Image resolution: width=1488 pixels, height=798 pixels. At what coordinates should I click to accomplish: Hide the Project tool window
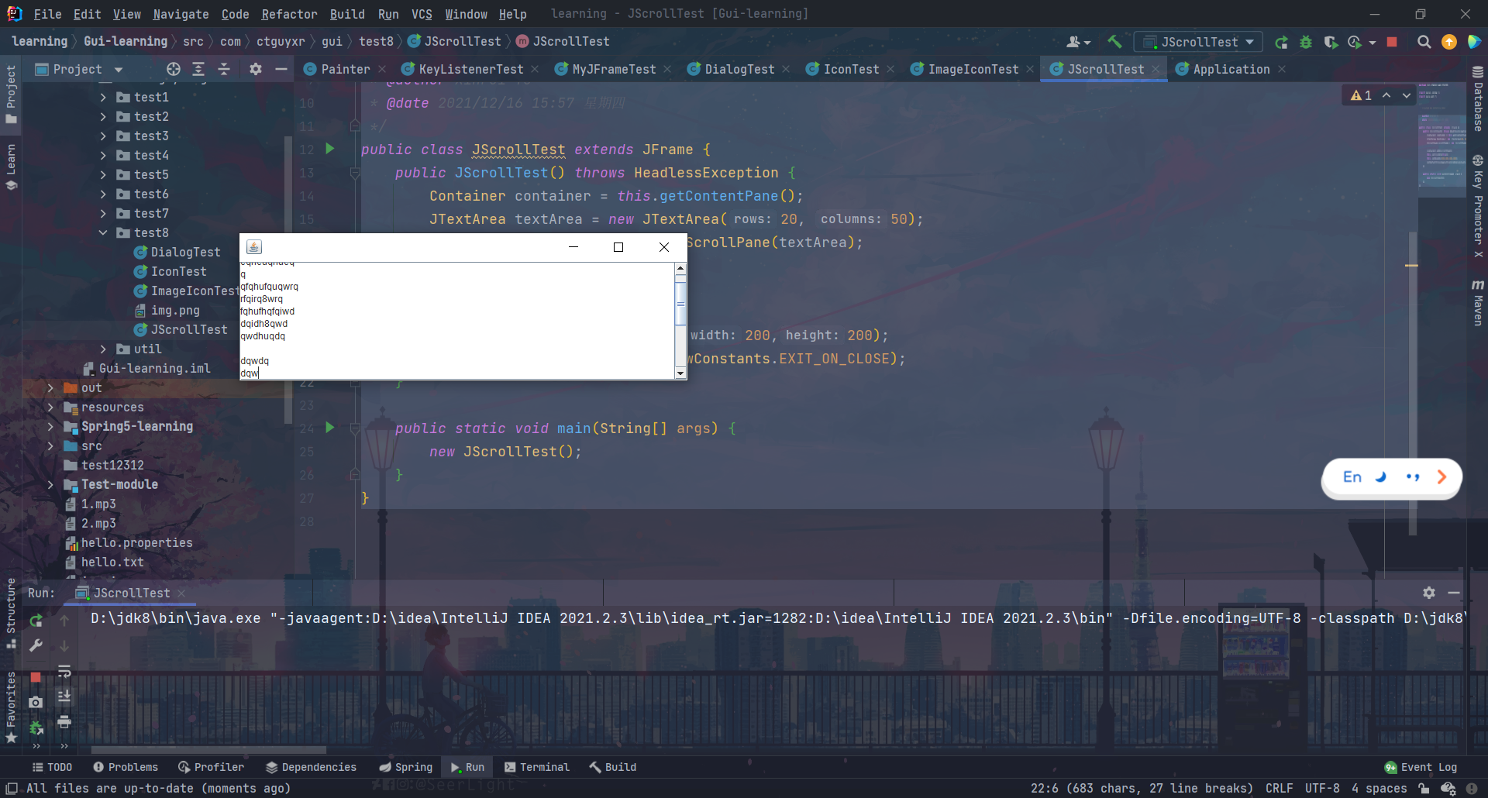pos(281,69)
